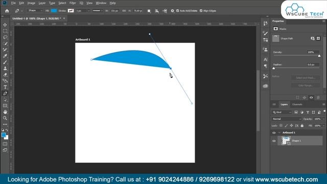Click the Fill color swatch
This screenshot has height=184, width=327.
(54, 11)
